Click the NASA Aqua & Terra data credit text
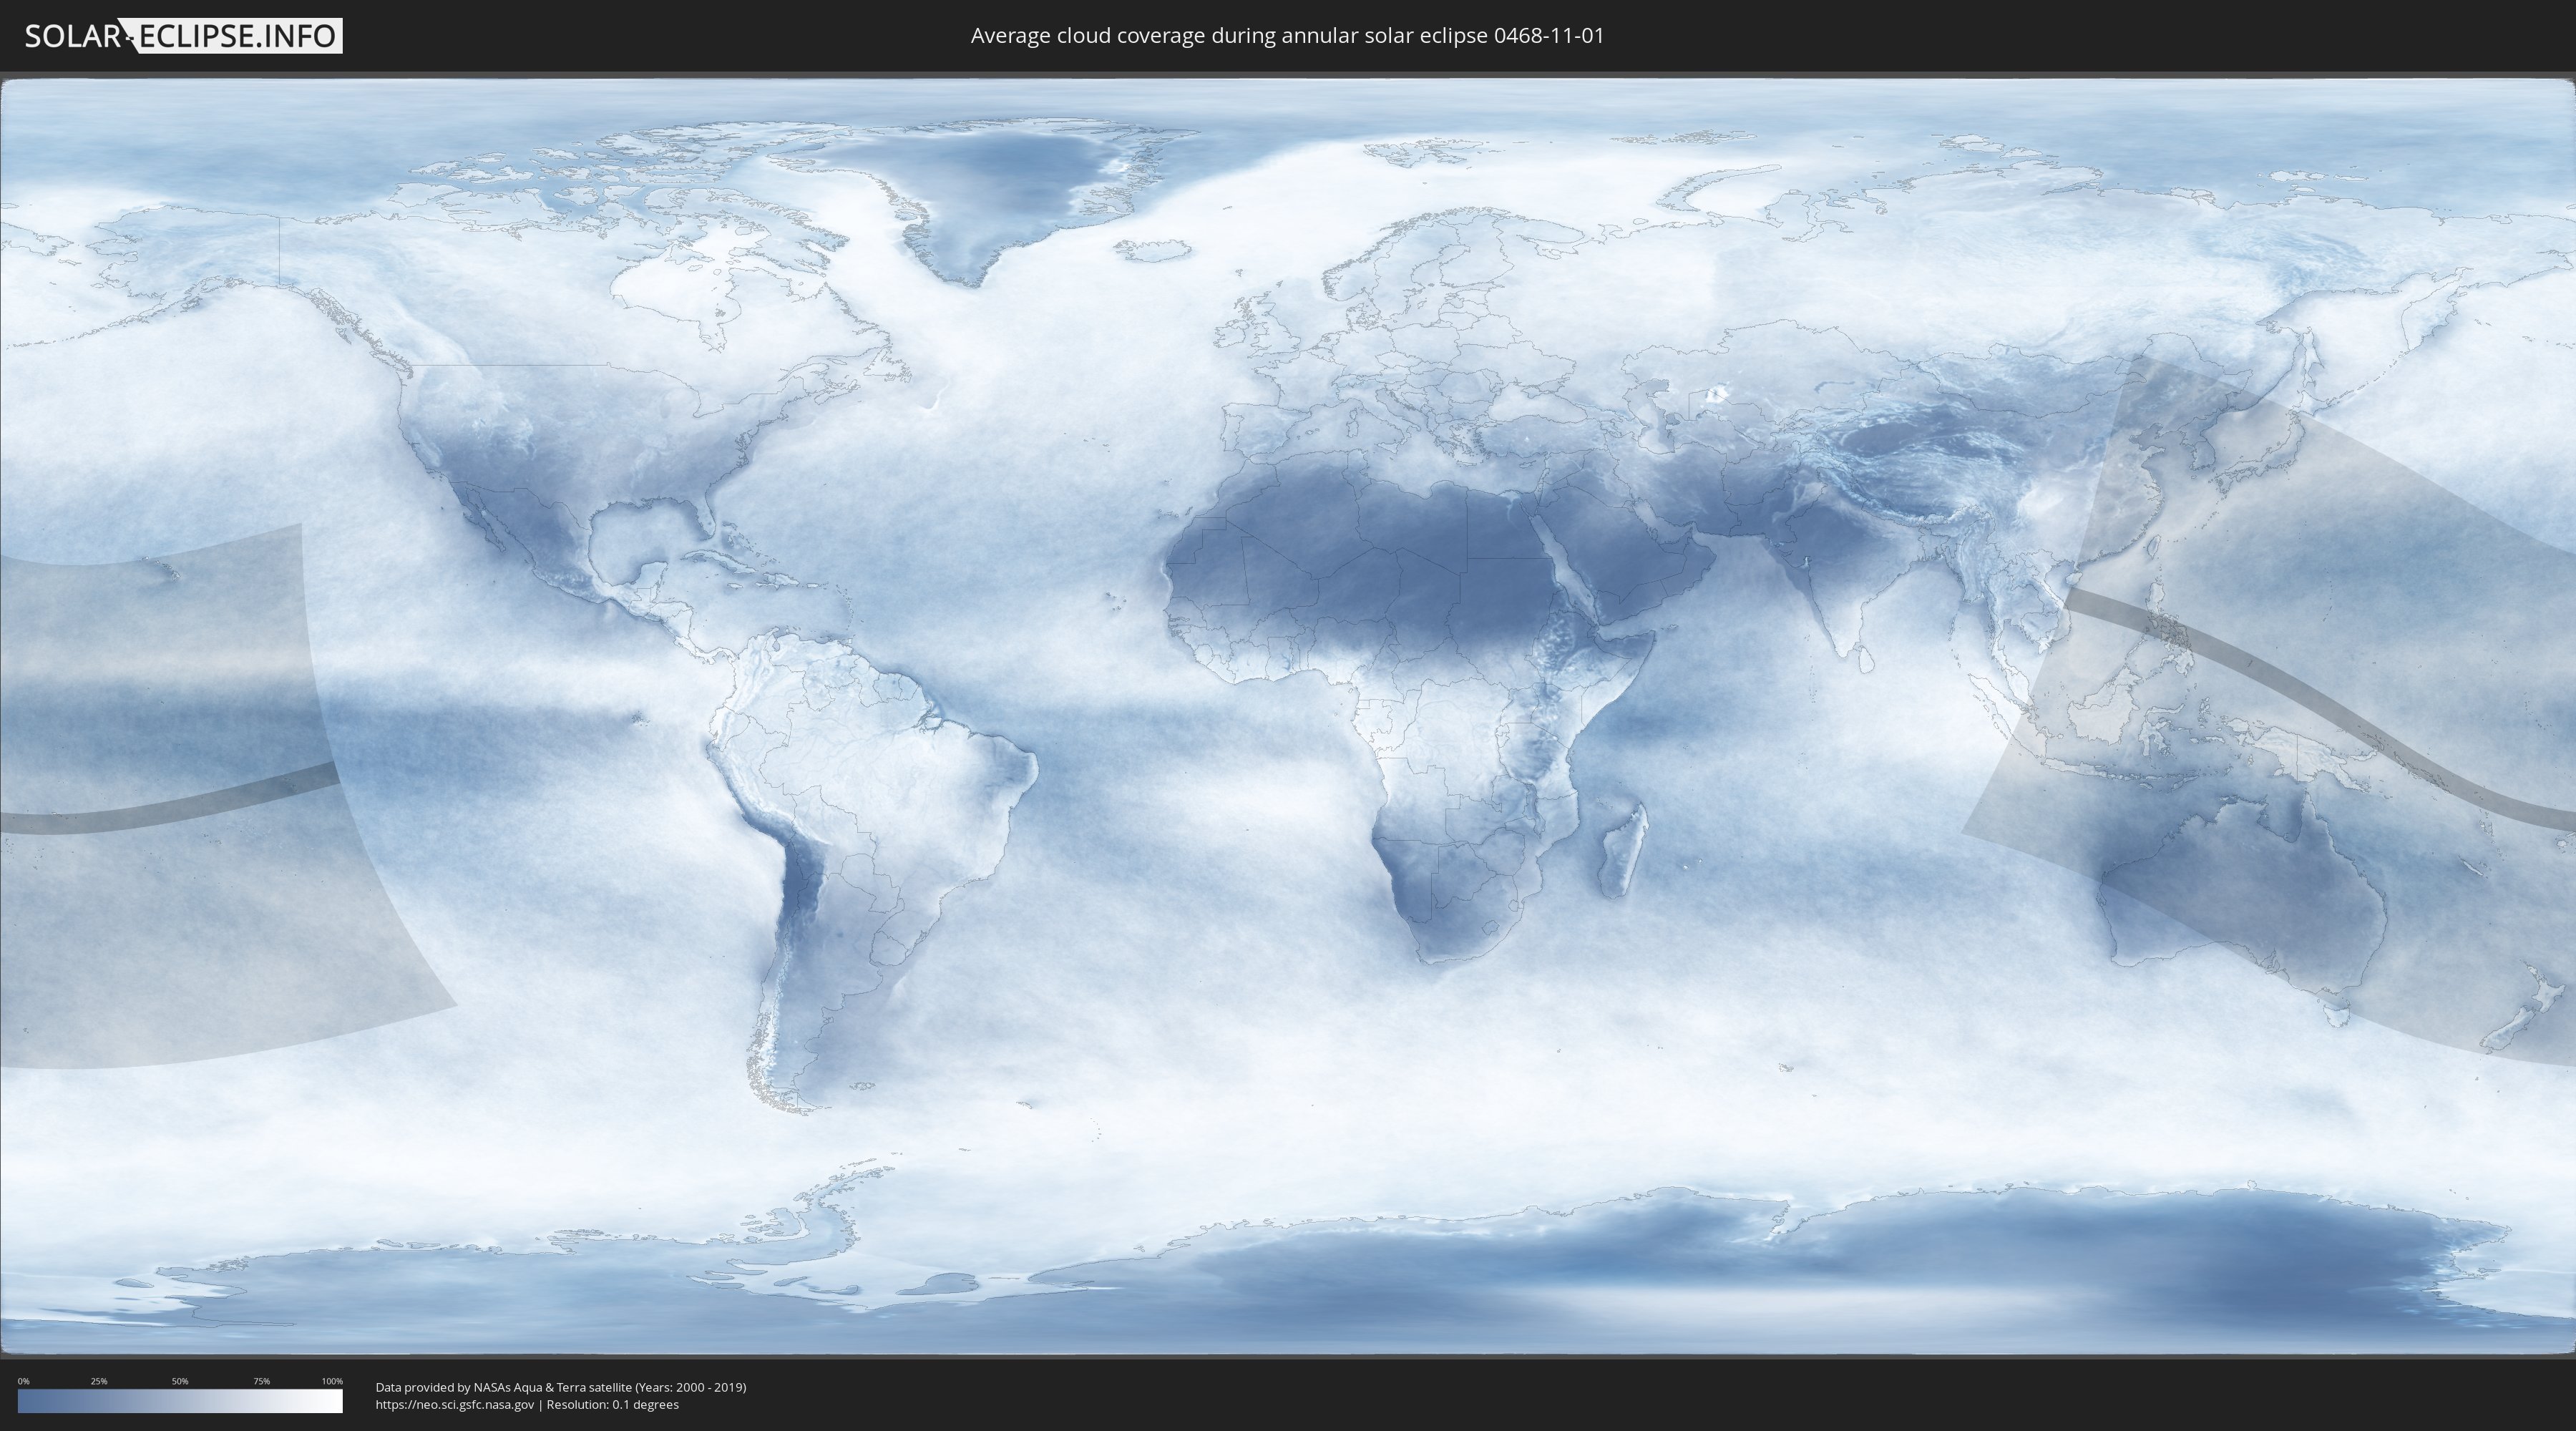This screenshot has width=2576, height=1431. click(561, 1387)
